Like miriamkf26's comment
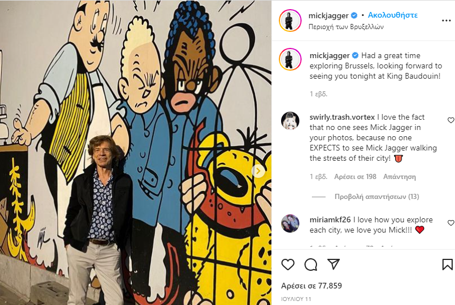 (450, 223)
